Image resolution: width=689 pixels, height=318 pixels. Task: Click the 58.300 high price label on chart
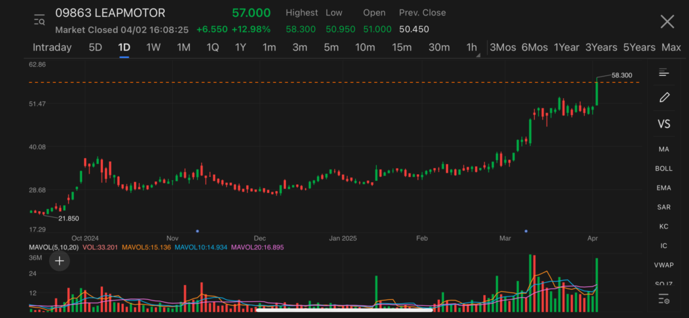tap(622, 75)
